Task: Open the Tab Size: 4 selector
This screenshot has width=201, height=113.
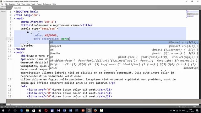Action: tap(182, 107)
